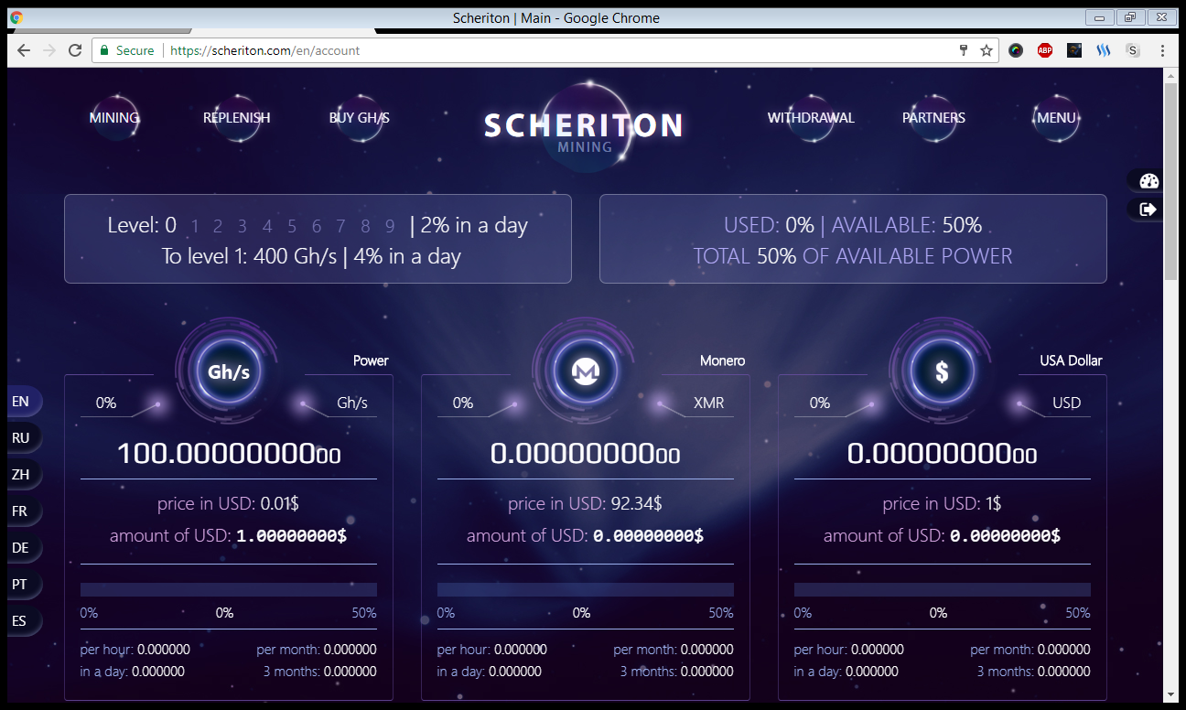This screenshot has height=710, width=1186.
Task: Open the circular colorful extension icon
Action: click(1016, 50)
